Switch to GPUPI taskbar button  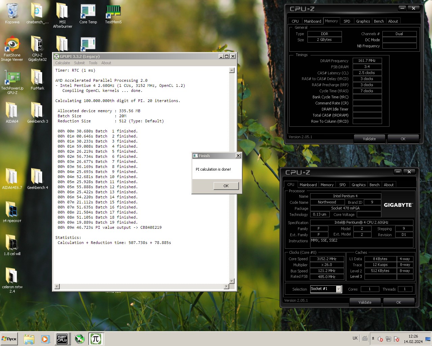click(96, 339)
